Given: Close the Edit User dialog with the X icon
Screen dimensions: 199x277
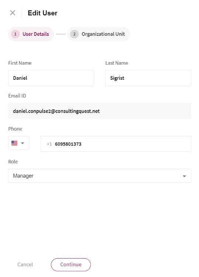Looking at the screenshot, I should pyautogui.click(x=13, y=13).
